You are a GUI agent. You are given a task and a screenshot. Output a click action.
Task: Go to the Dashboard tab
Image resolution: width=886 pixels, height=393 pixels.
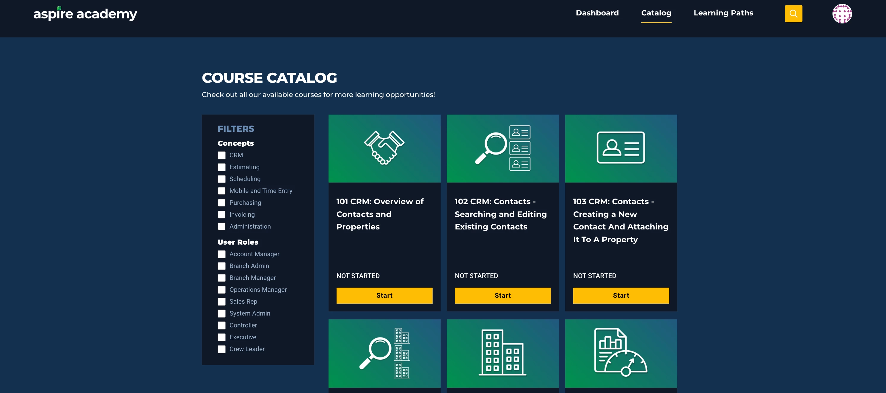point(597,13)
